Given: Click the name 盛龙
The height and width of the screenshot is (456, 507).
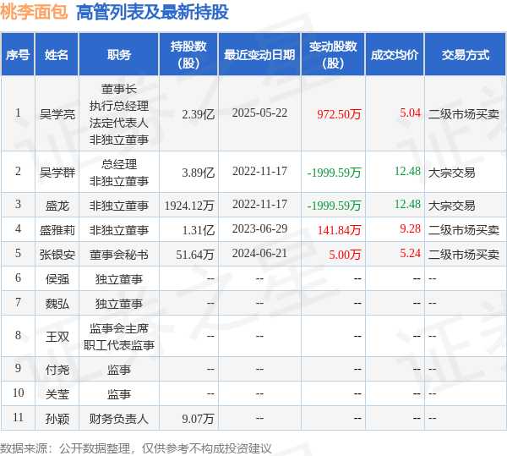Looking at the screenshot, I should 57,206.
